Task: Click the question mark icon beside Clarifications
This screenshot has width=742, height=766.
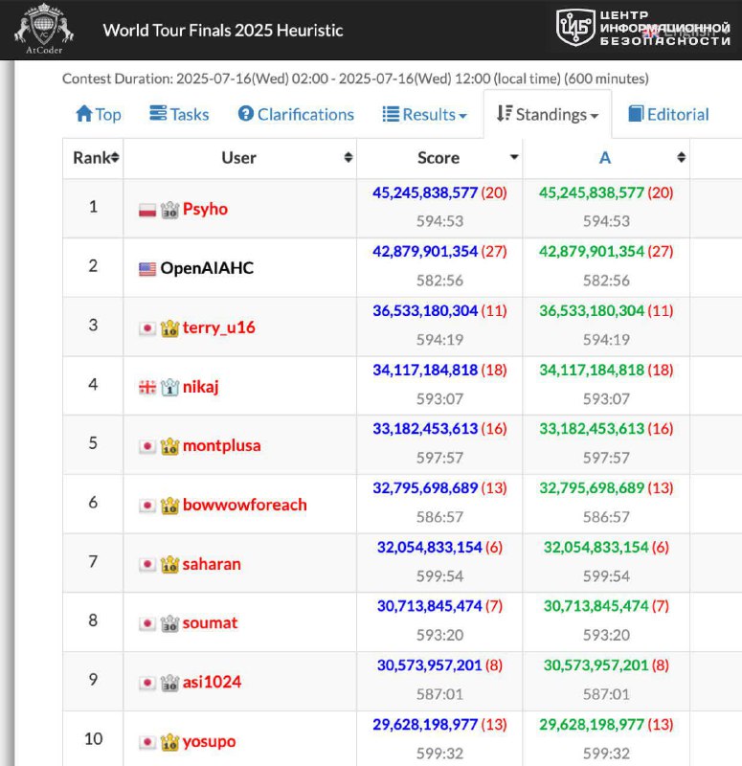Action: [x=245, y=113]
